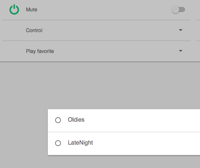Click dimmed area left of the Oldies popup
Image resolution: width=200 pixels, height=168 pixels.
[24, 132]
